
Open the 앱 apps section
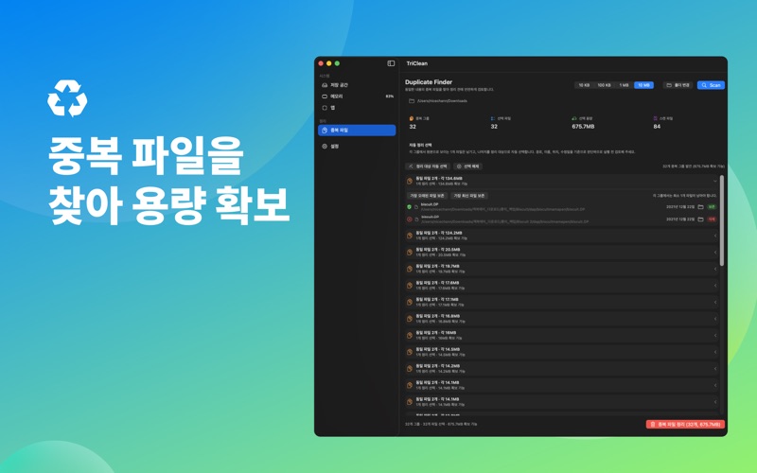coord(357,108)
